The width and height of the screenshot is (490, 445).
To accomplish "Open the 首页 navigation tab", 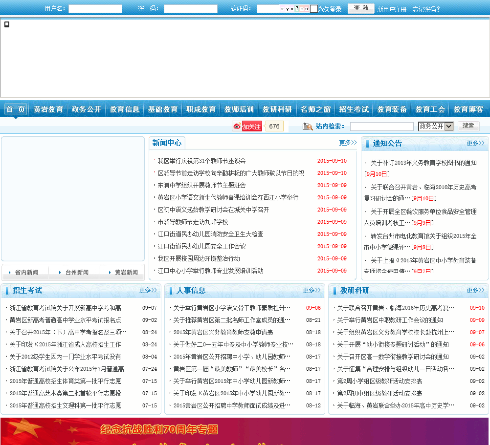I will pos(16,109).
